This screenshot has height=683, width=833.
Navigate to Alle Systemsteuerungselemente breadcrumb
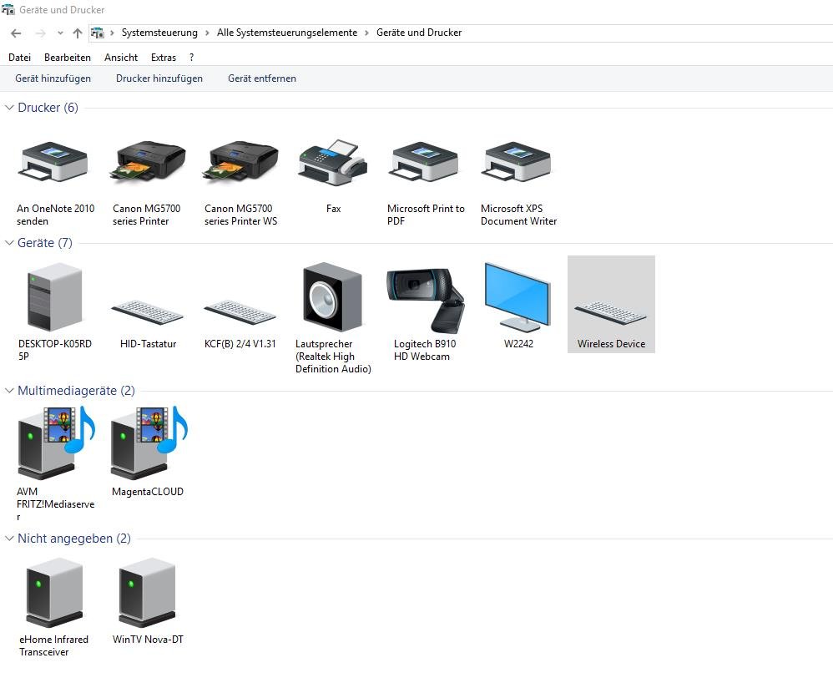[x=287, y=33]
